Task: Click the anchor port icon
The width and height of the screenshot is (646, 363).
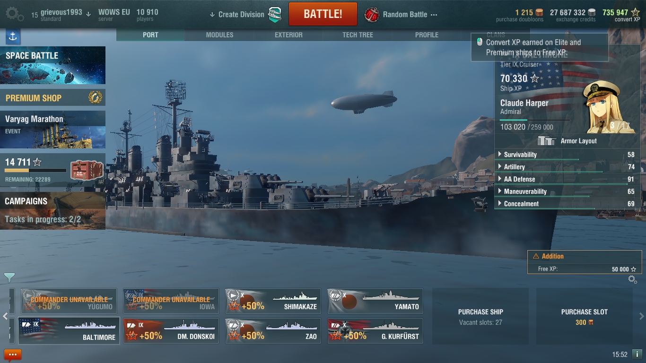Action: point(13,36)
